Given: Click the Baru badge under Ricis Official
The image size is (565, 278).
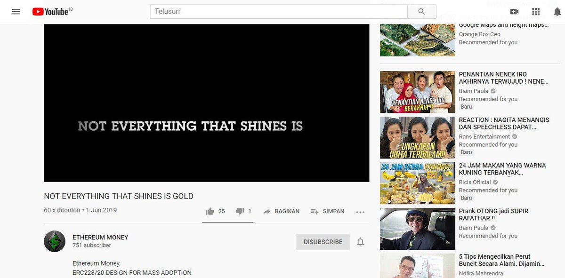Looking at the screenshot, I should pos(466,198).
